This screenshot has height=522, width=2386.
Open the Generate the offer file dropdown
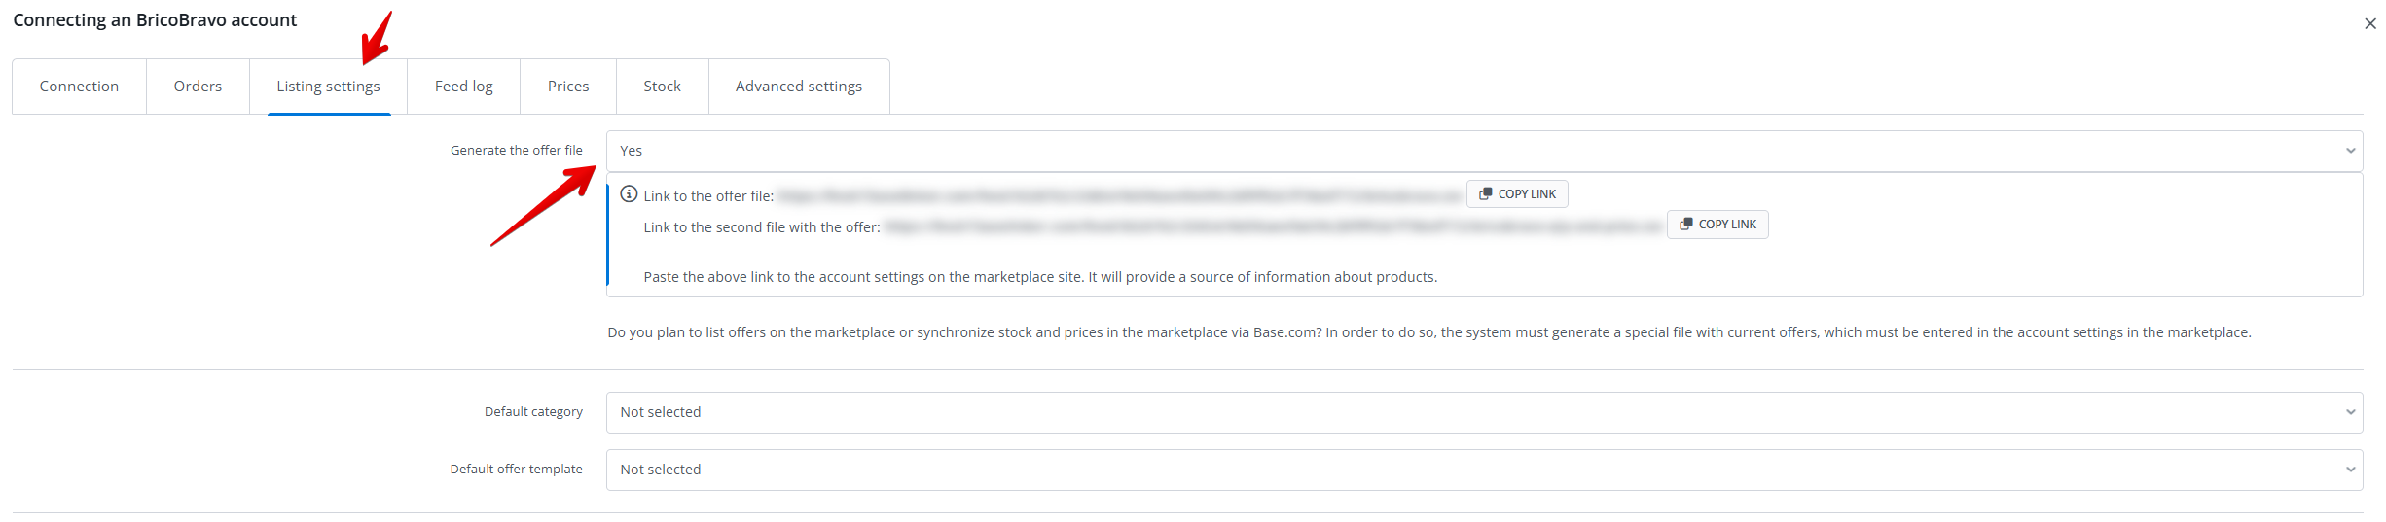(x=1484, y=151)
